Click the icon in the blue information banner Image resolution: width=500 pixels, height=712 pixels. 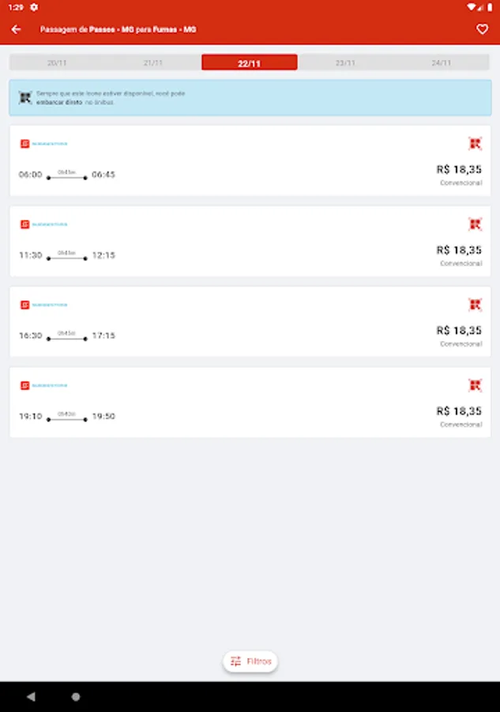pos(24,97)
